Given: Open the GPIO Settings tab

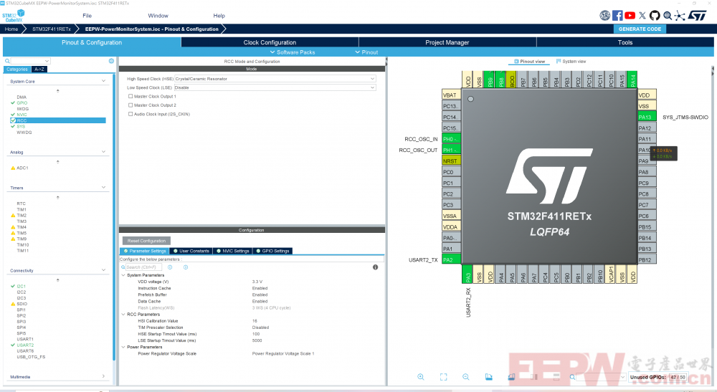Looking at the screenshot, I should point(272,251).
